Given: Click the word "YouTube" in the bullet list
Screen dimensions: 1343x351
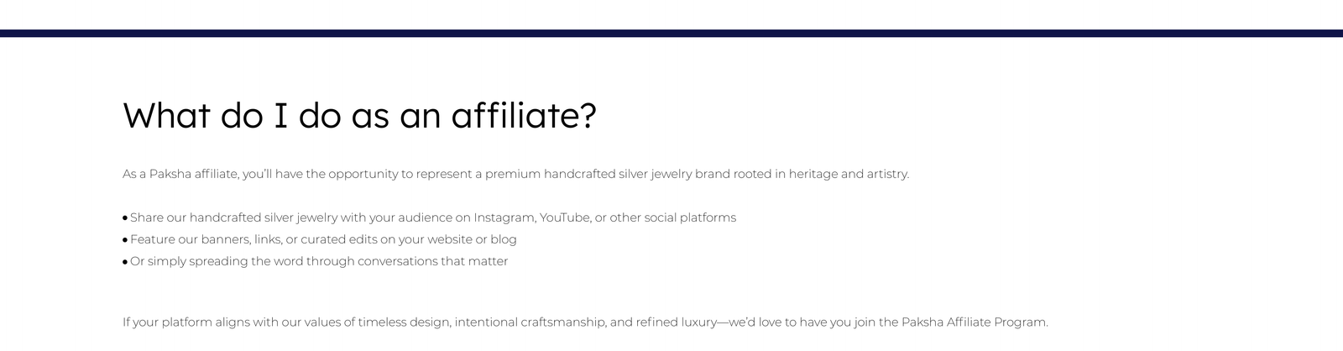Looking at the screenshot, I should 564,217.
